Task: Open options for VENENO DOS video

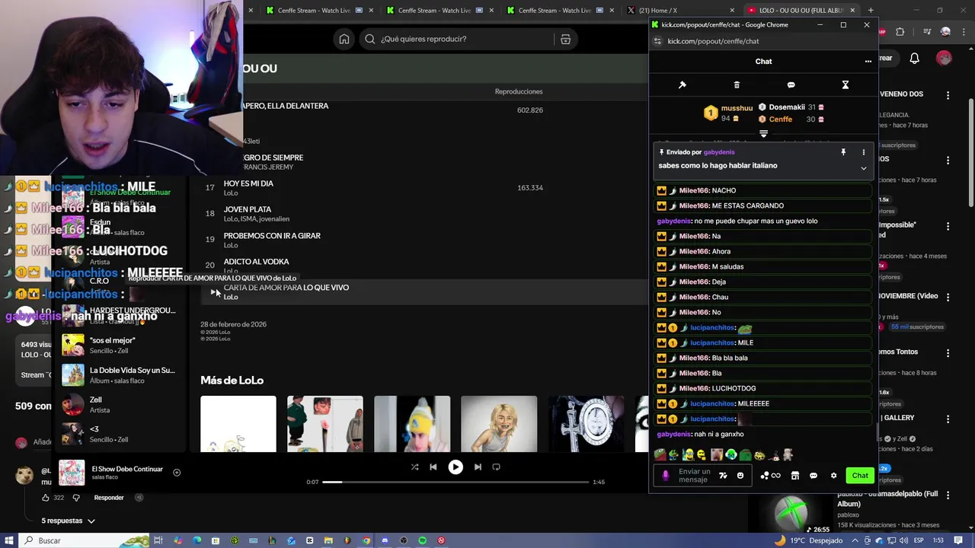Action: click(948, 95)
